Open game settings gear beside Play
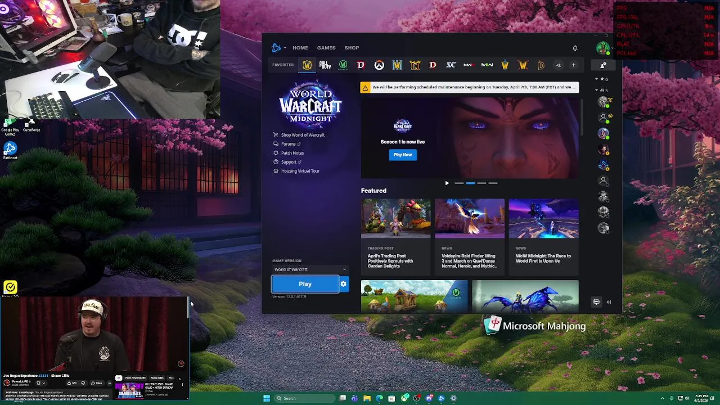This screenshot has width=720, height=405. click(344, 284)
